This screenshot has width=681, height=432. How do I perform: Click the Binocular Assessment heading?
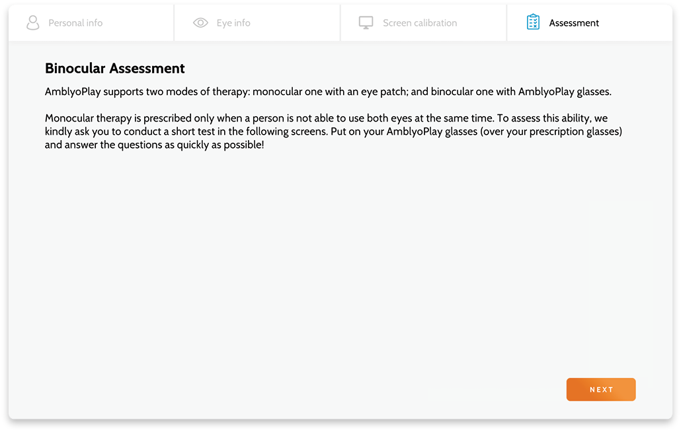tap(114, 68)
